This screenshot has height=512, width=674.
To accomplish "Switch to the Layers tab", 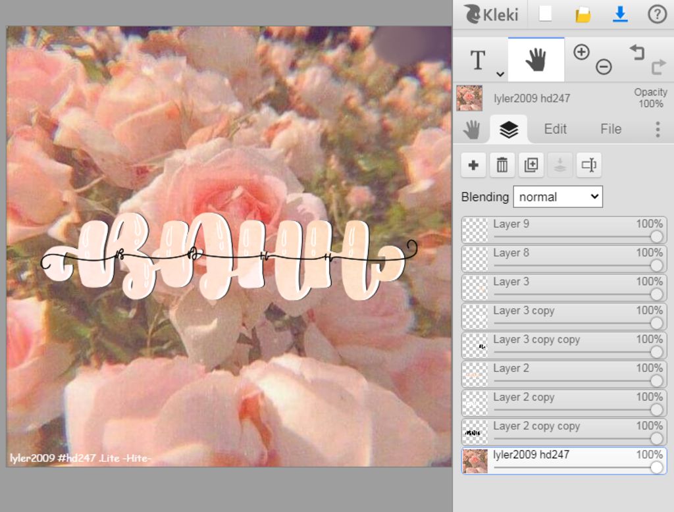I will click(509, 129).
